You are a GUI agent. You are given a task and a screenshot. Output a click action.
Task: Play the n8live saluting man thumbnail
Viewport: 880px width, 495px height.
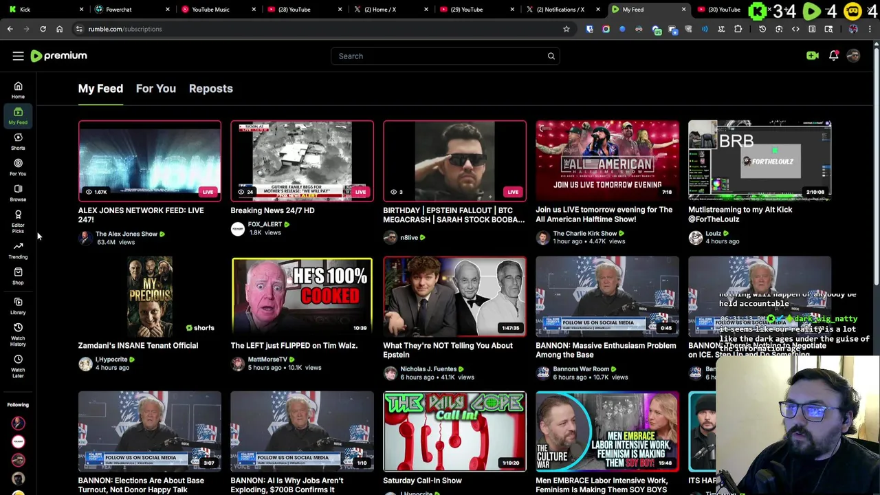pos(454,161)
